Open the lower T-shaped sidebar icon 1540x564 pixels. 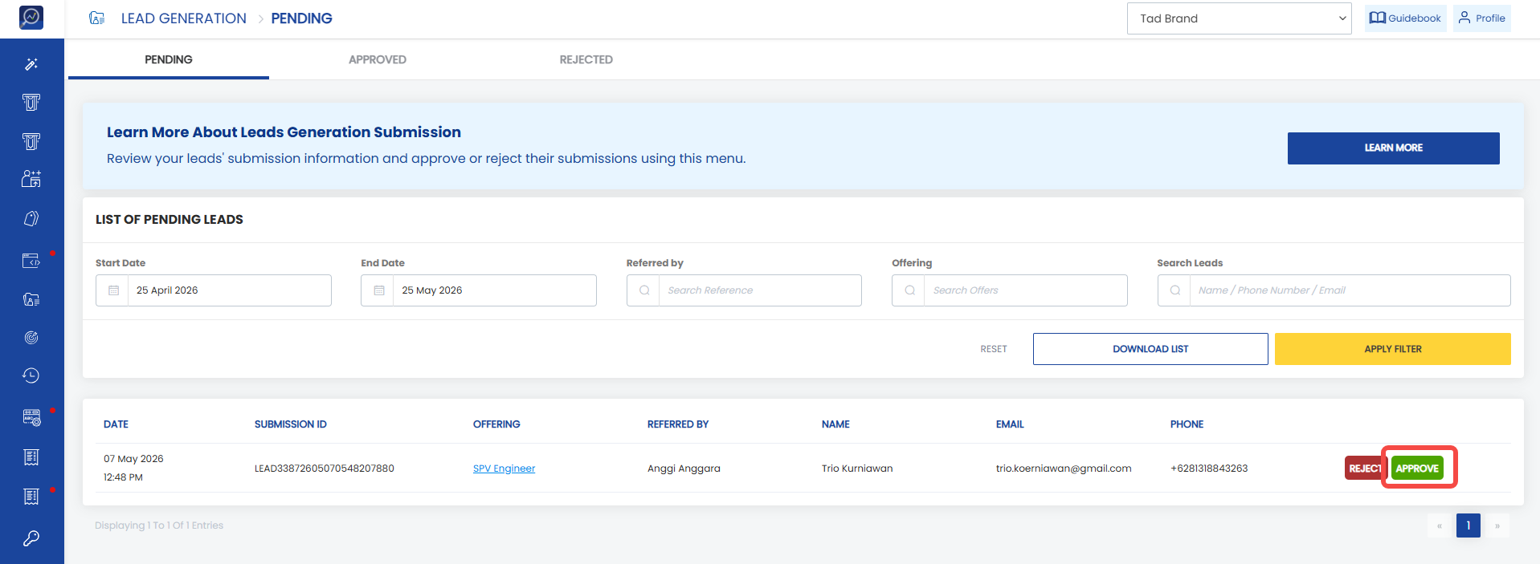click(31, 141)
